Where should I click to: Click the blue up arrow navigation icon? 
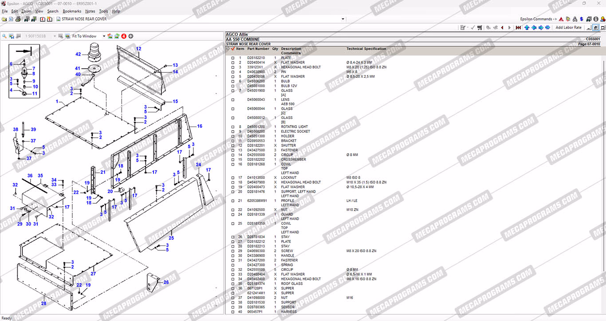(527, 28)
